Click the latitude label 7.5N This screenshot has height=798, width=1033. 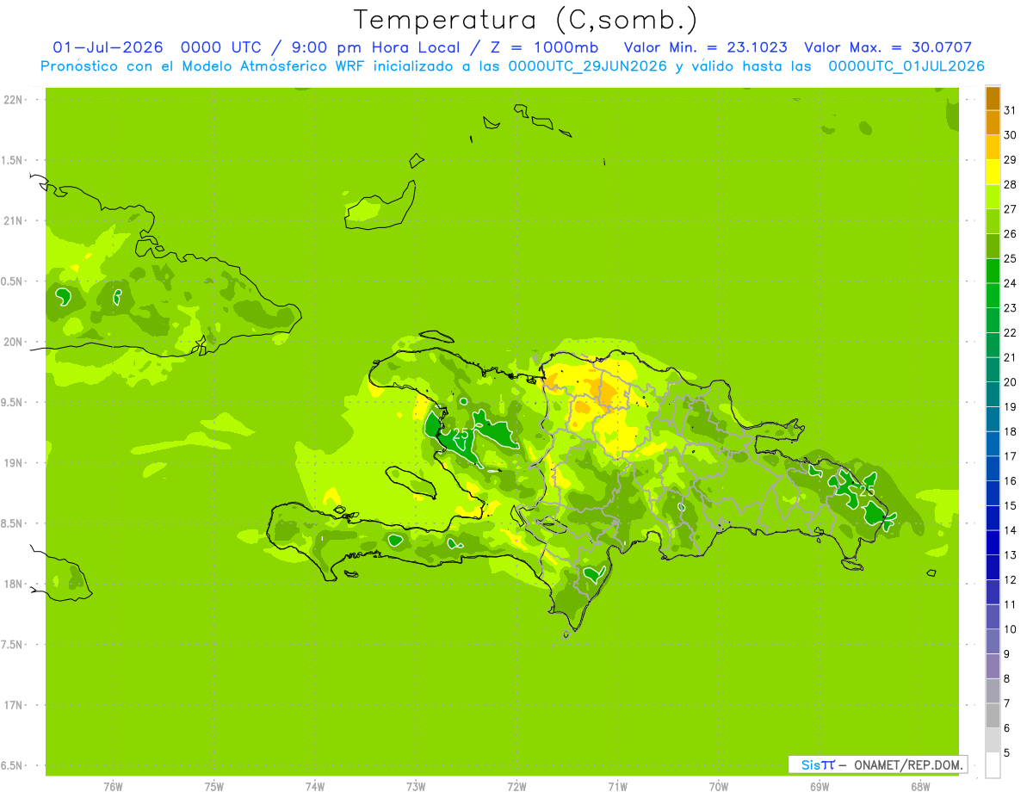12,644
